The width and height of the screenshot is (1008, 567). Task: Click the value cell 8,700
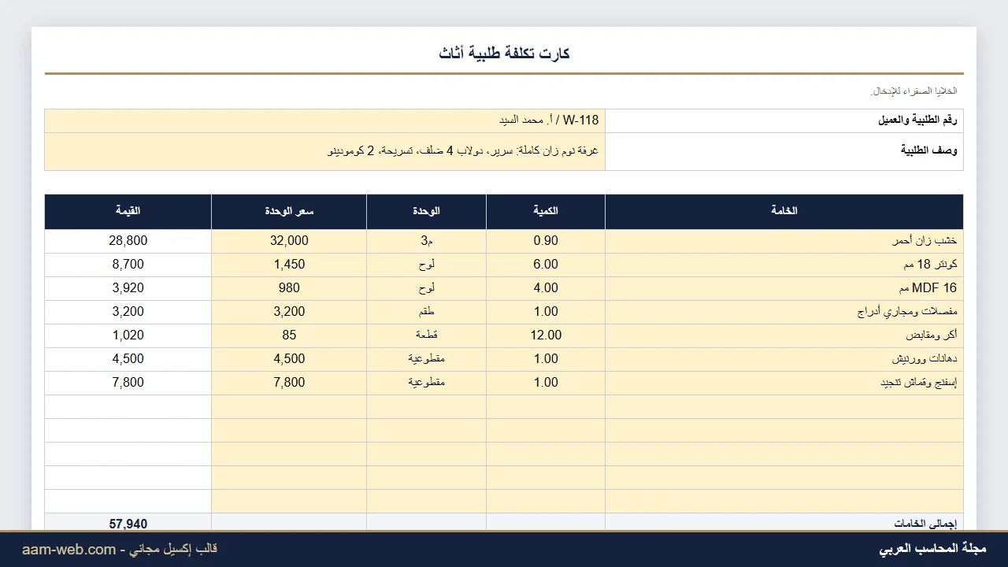pyautogui.click(x=128, y=265)
